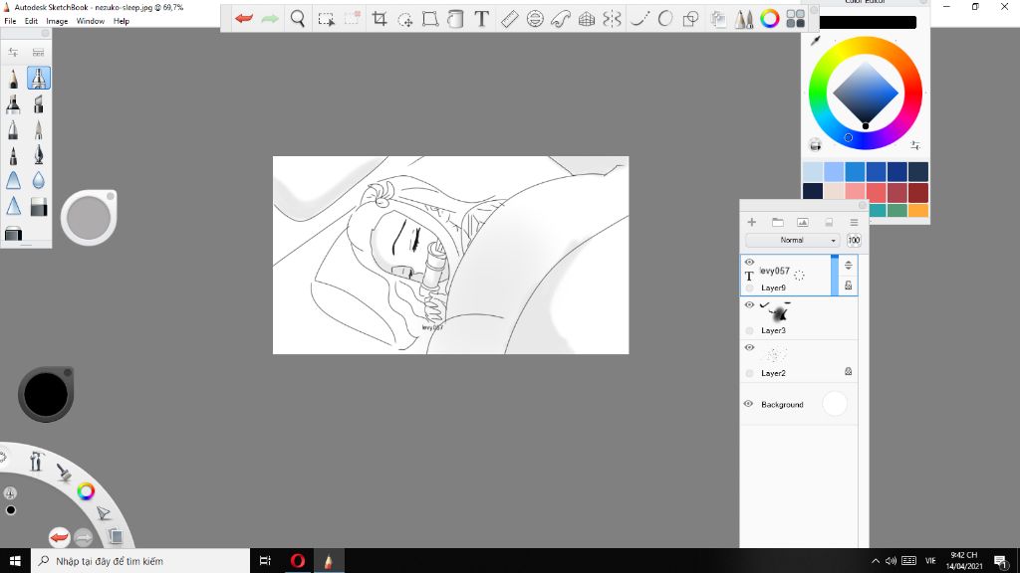
Task: Select the Layer3 thumbnail
Action: 777,312
